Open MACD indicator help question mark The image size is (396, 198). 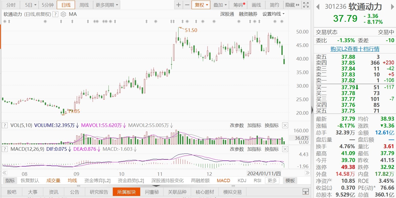[x=5, y=149]
